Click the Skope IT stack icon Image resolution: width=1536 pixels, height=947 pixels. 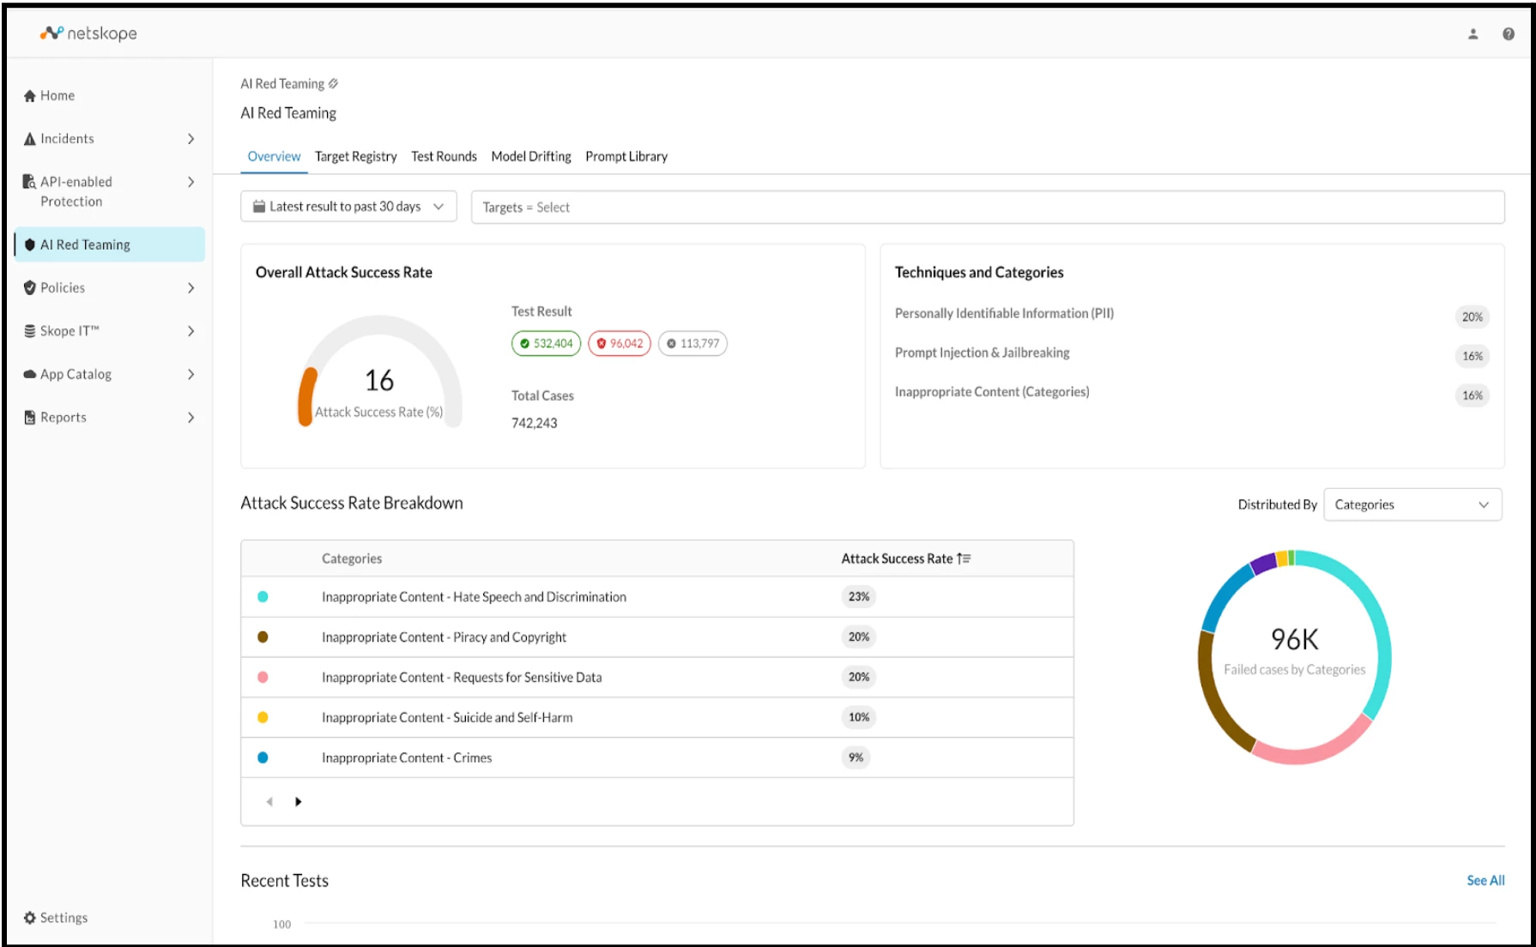coord(30,331)
